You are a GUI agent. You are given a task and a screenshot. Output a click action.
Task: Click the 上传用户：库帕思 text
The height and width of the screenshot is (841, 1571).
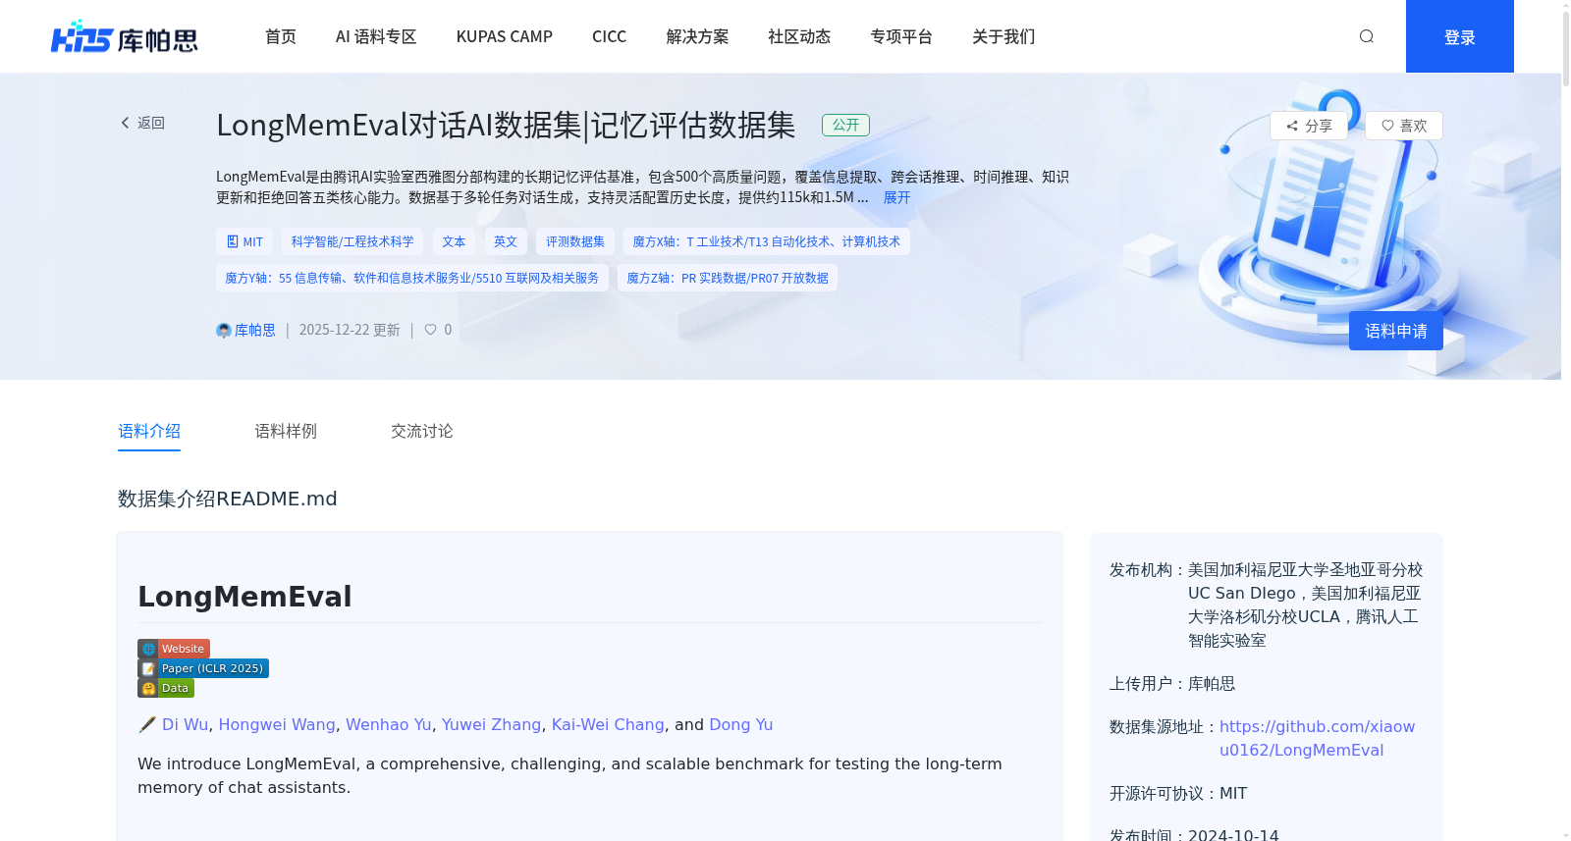coord(1172,683)
